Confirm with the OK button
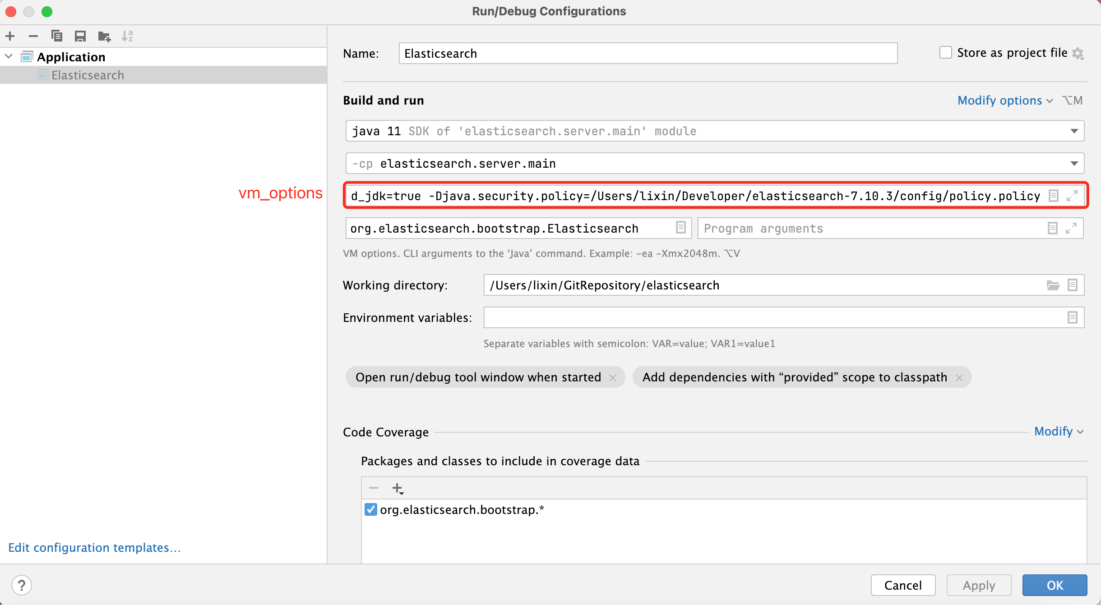The width and height of the screenshot is (1101, 605). 1055,585
